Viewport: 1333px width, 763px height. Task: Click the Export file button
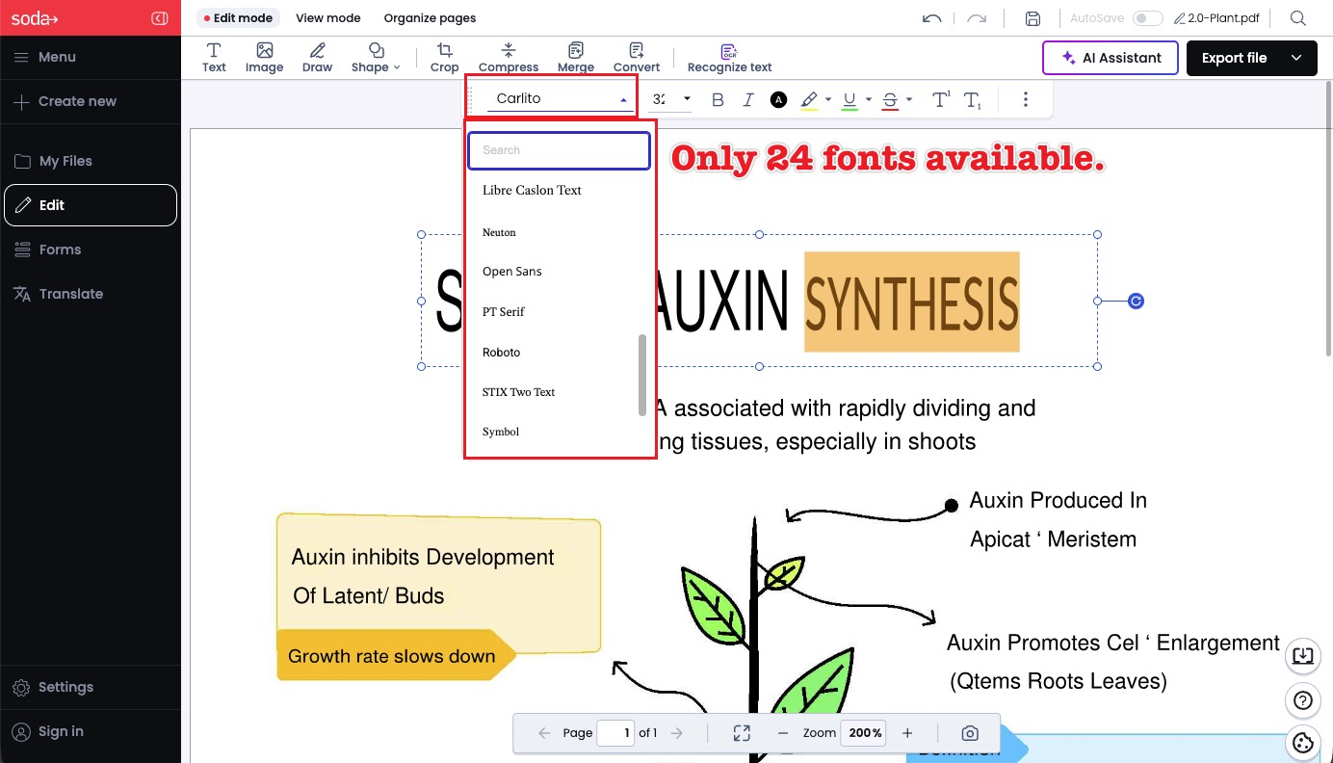pos(1234,58)
